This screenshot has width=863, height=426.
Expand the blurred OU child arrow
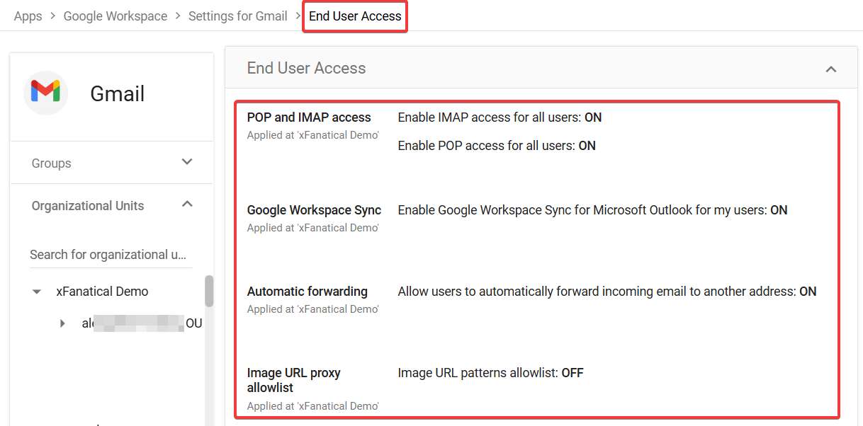tap(62, 323)
